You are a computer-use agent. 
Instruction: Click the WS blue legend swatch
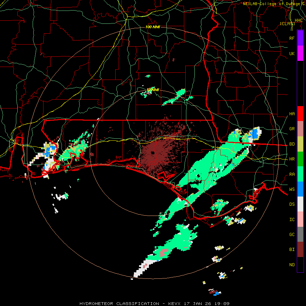300,189
